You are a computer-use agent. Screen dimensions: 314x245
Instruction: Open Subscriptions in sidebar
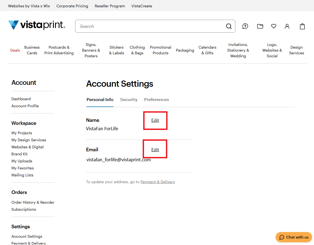tap(24, 209)
